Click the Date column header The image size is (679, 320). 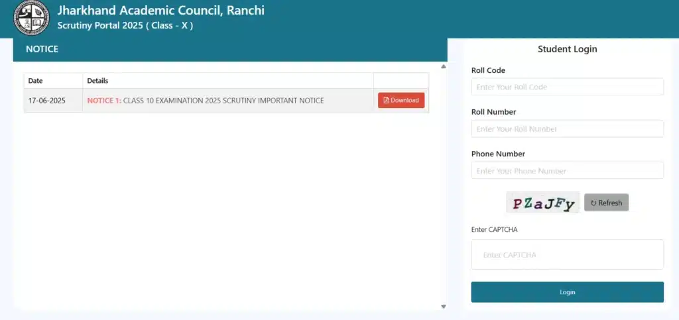35,81
